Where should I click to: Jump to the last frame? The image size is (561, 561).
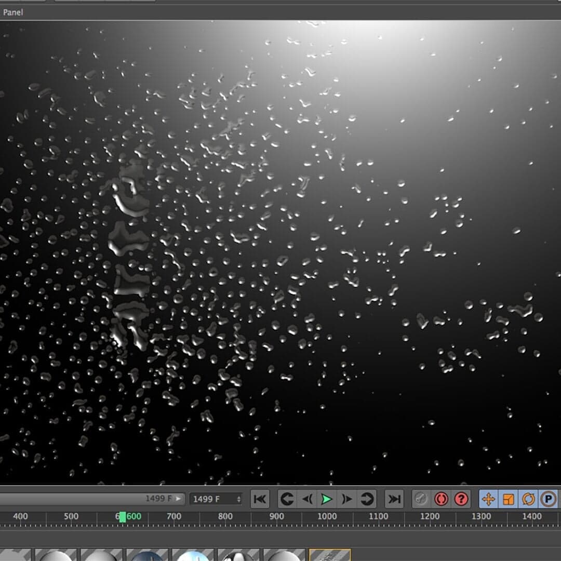(x=394, y=499)
